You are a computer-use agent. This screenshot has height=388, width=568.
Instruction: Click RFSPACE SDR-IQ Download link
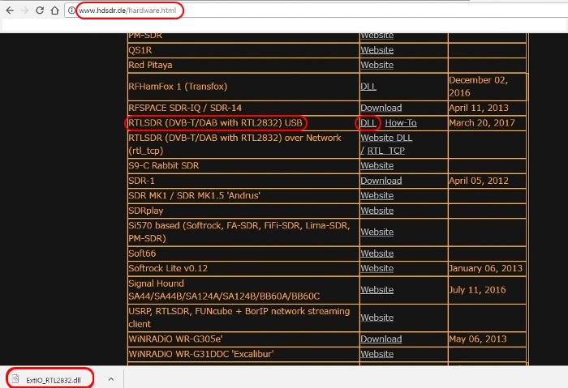381,108
